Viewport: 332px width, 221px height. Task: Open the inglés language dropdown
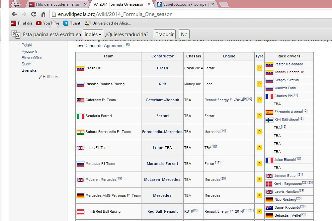point(93,34)
